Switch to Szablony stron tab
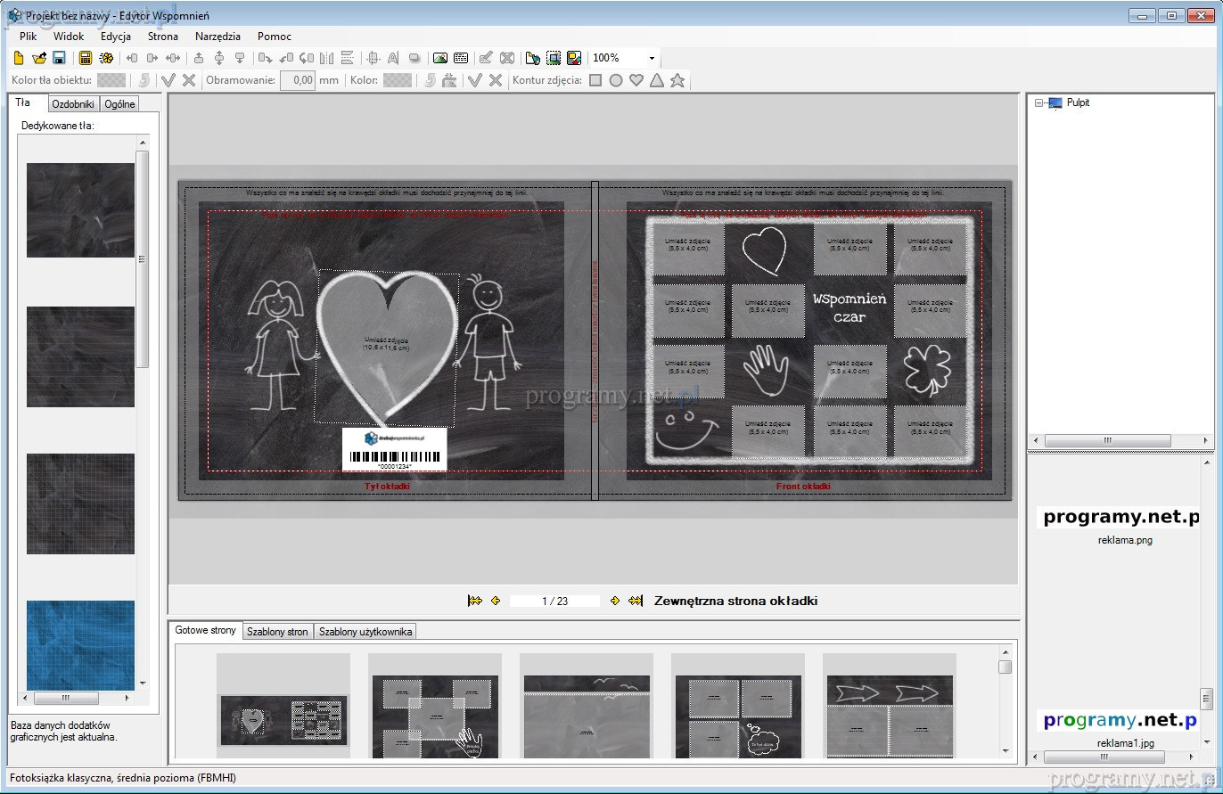This screenshot has height=794, width=1223. 277,632
